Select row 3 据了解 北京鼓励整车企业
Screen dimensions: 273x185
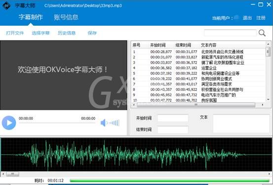[198, 63]
